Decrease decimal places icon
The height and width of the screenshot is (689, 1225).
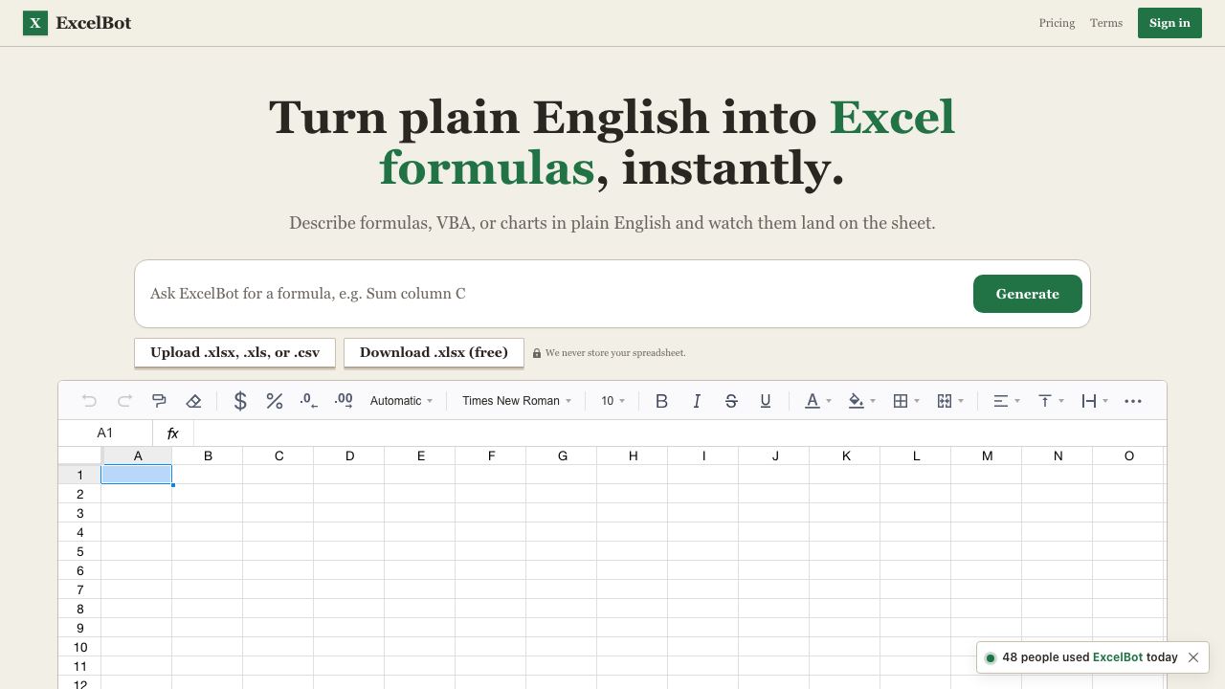coord(309,401)
